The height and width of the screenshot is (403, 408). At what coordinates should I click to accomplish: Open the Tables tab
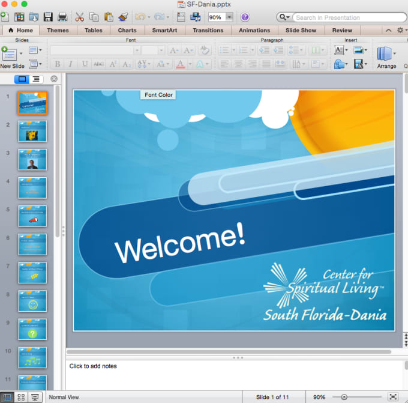[x=94, y=30]
